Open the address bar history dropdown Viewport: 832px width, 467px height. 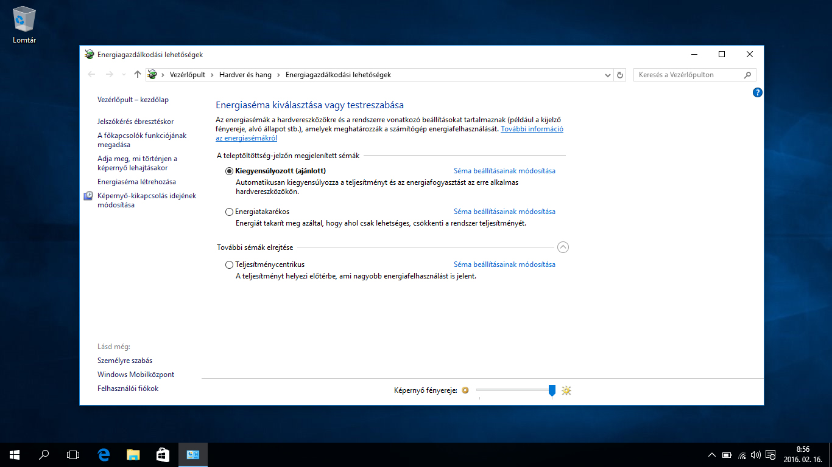click(x=608, y=75)
